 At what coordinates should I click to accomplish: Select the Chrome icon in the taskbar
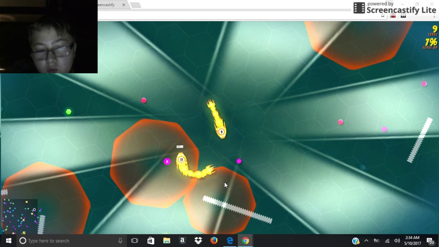coord(246,240)
